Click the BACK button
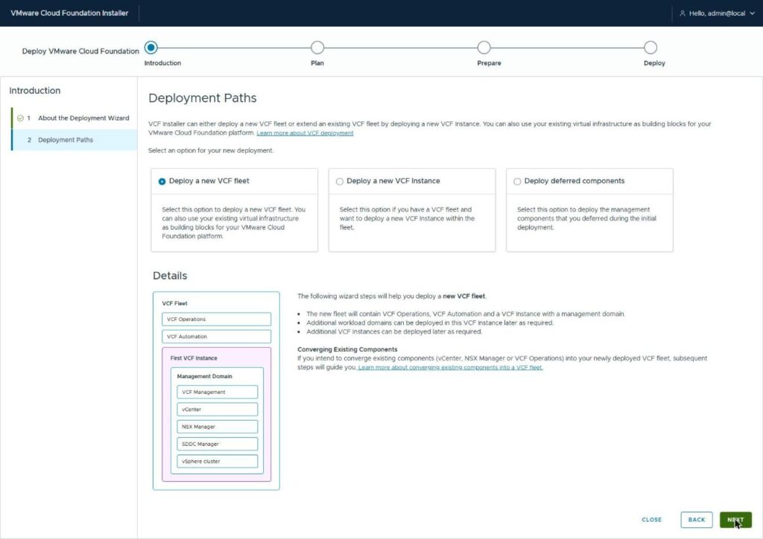763x539 pixels. click(x=697, y=520)
